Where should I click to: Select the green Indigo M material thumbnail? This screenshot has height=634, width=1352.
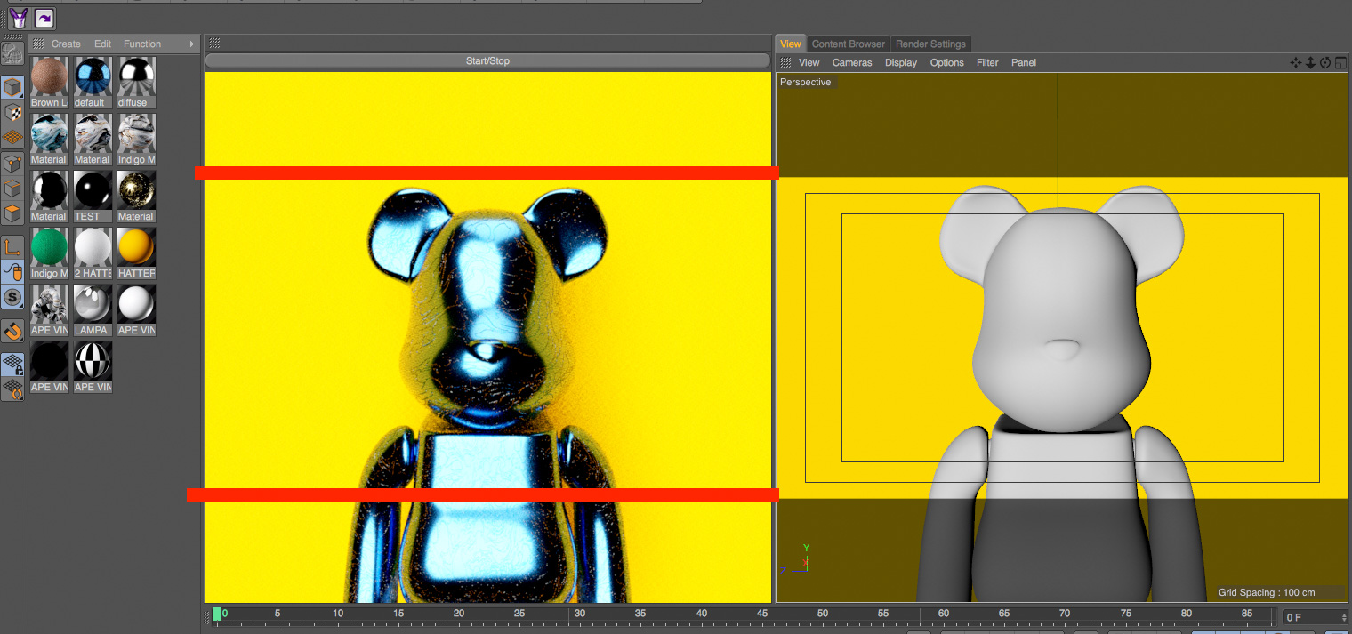click(49, 247)
